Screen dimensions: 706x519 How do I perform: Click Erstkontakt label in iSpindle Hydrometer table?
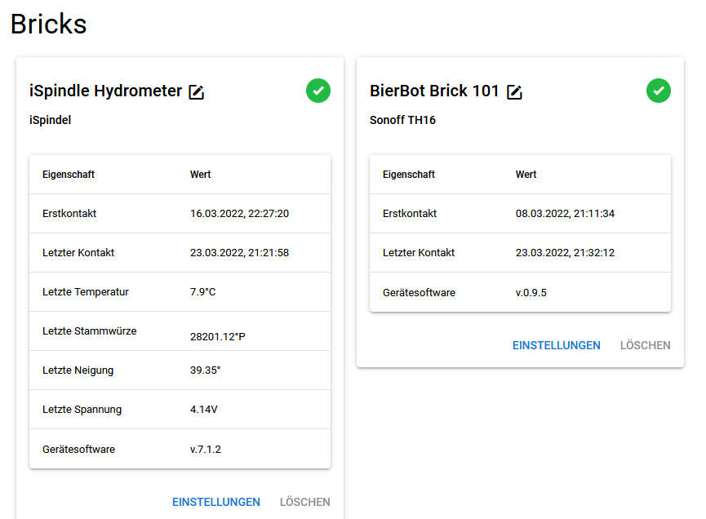[x=69, y=213]
